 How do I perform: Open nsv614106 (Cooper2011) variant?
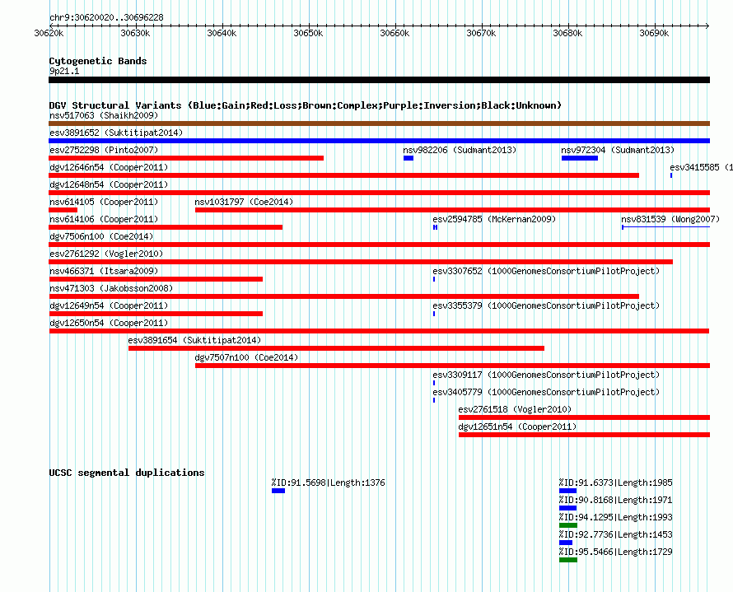(x=104, y=219)
